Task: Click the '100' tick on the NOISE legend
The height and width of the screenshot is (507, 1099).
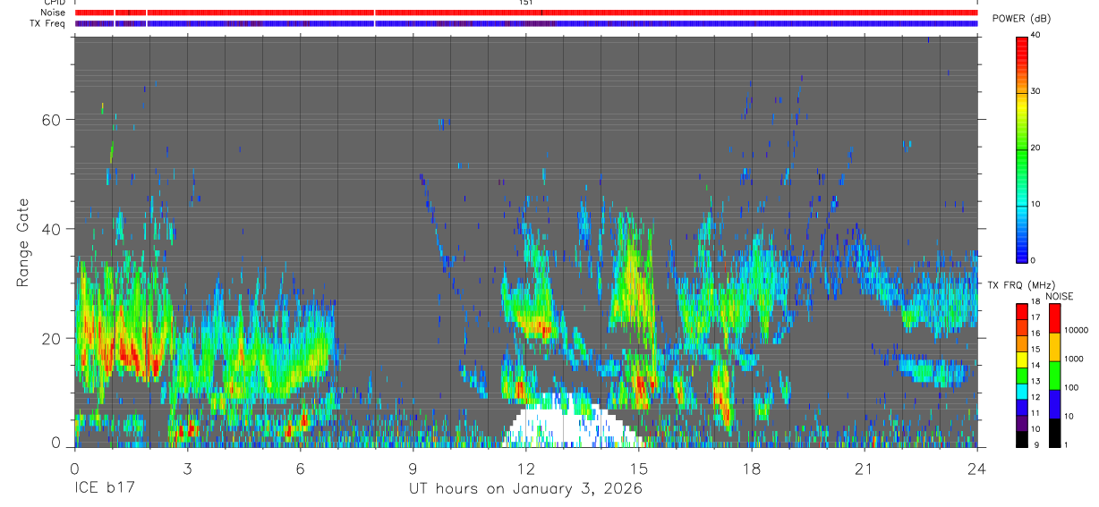Action: click(x=1071, y=387)
